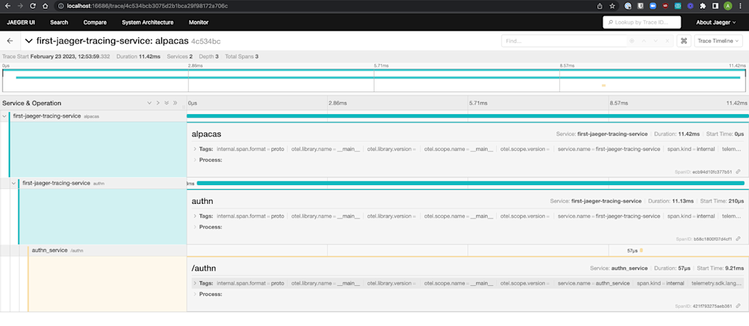Click the trace title first-jaeger-tracing-service: alpacas

(112, 41)
